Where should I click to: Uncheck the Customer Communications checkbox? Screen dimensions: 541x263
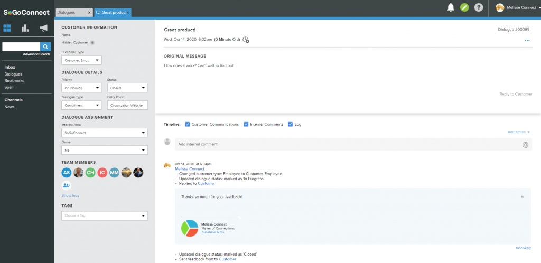(x=188, y=125)
